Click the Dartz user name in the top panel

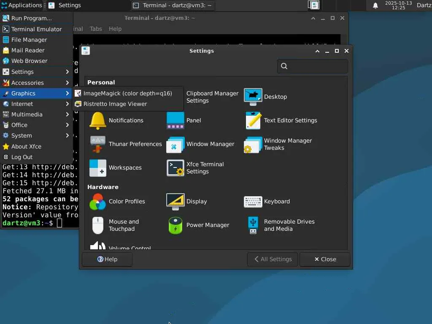(x=424, y=5)
